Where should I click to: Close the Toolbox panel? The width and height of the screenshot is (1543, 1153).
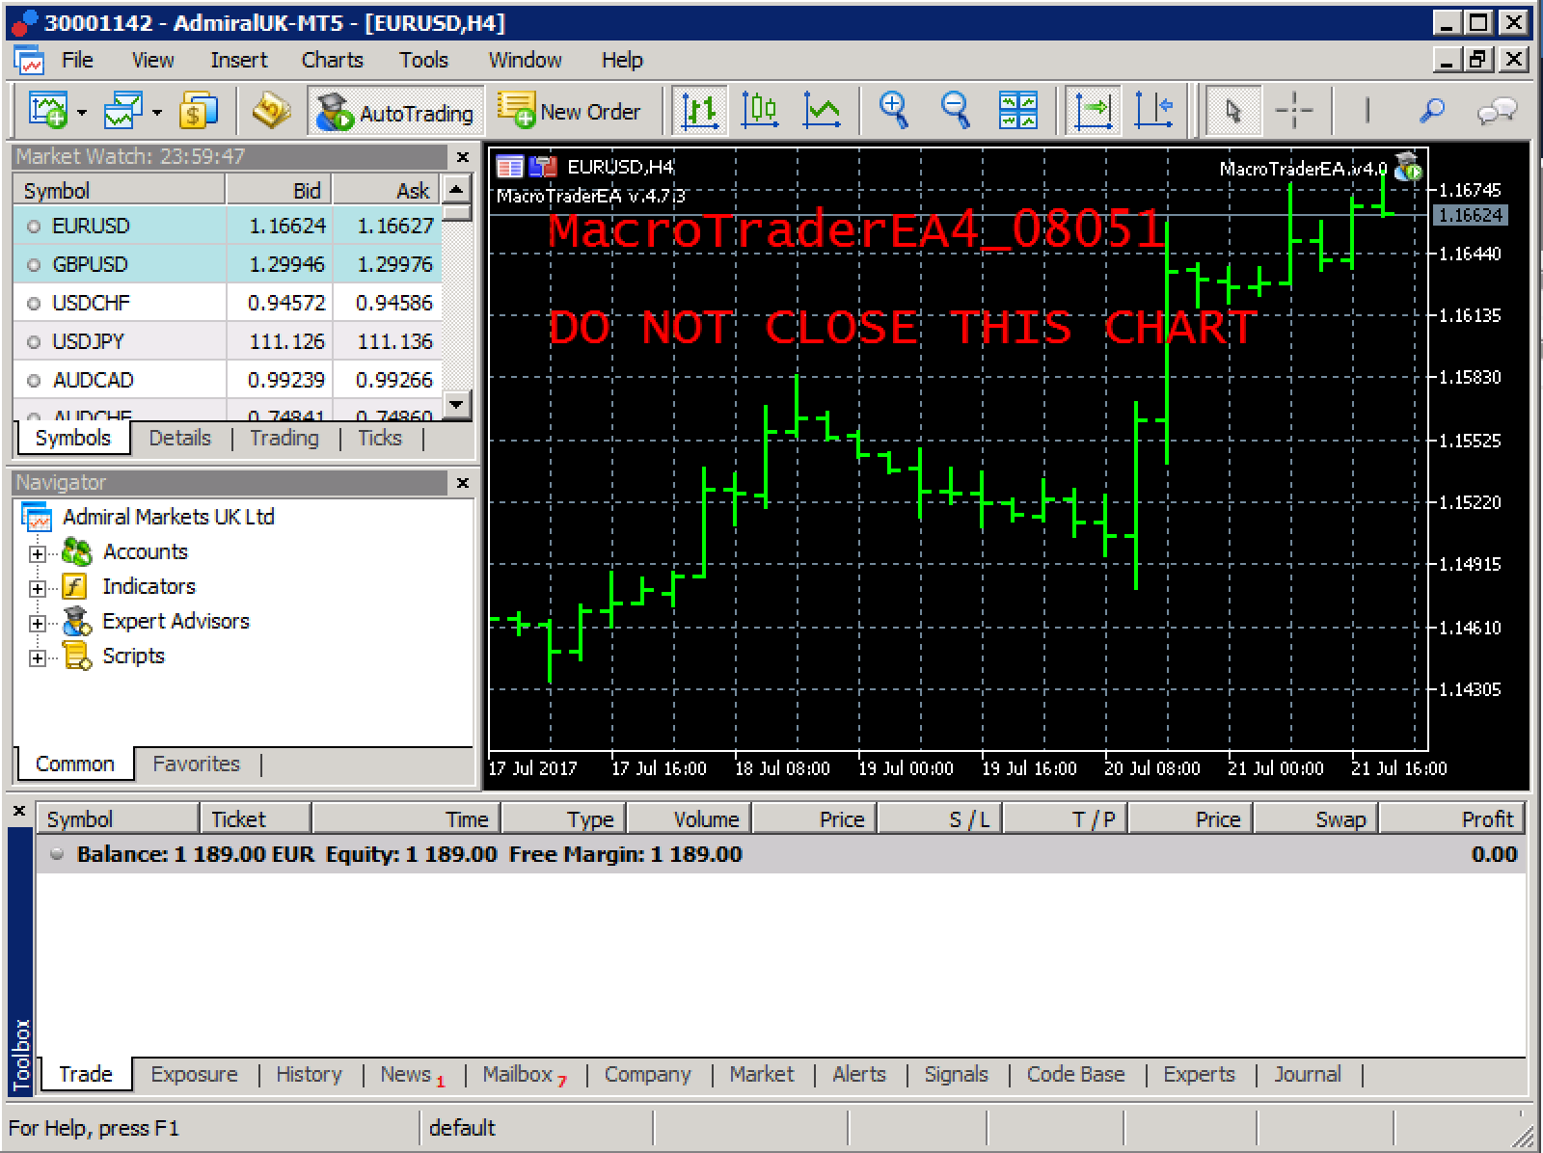click(18, 812)
